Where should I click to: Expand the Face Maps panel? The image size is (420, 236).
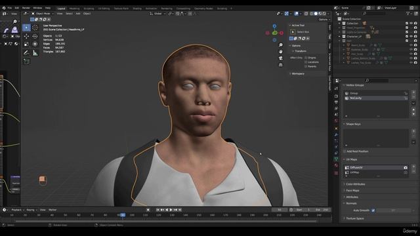pos(352,191)
